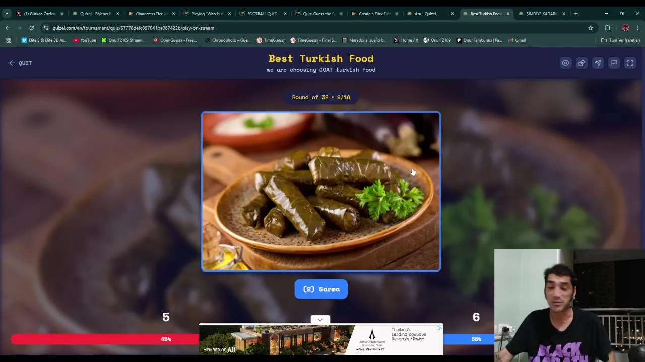Open the OnurT2109 Stream bookmark
The height and width of the screenshot is (362, 645).
[123, 40]
